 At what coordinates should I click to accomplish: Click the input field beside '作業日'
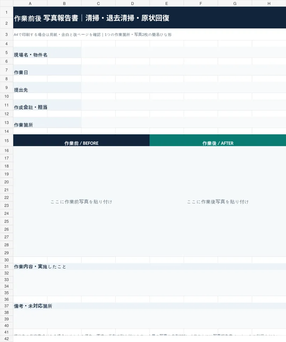pos(184,70)
